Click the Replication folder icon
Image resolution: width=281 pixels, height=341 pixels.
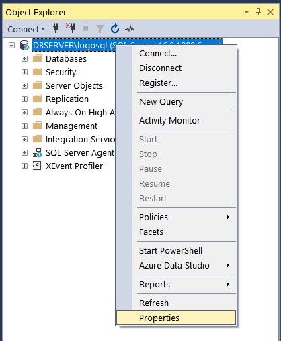pyautogui.click(x=37, y=99)
